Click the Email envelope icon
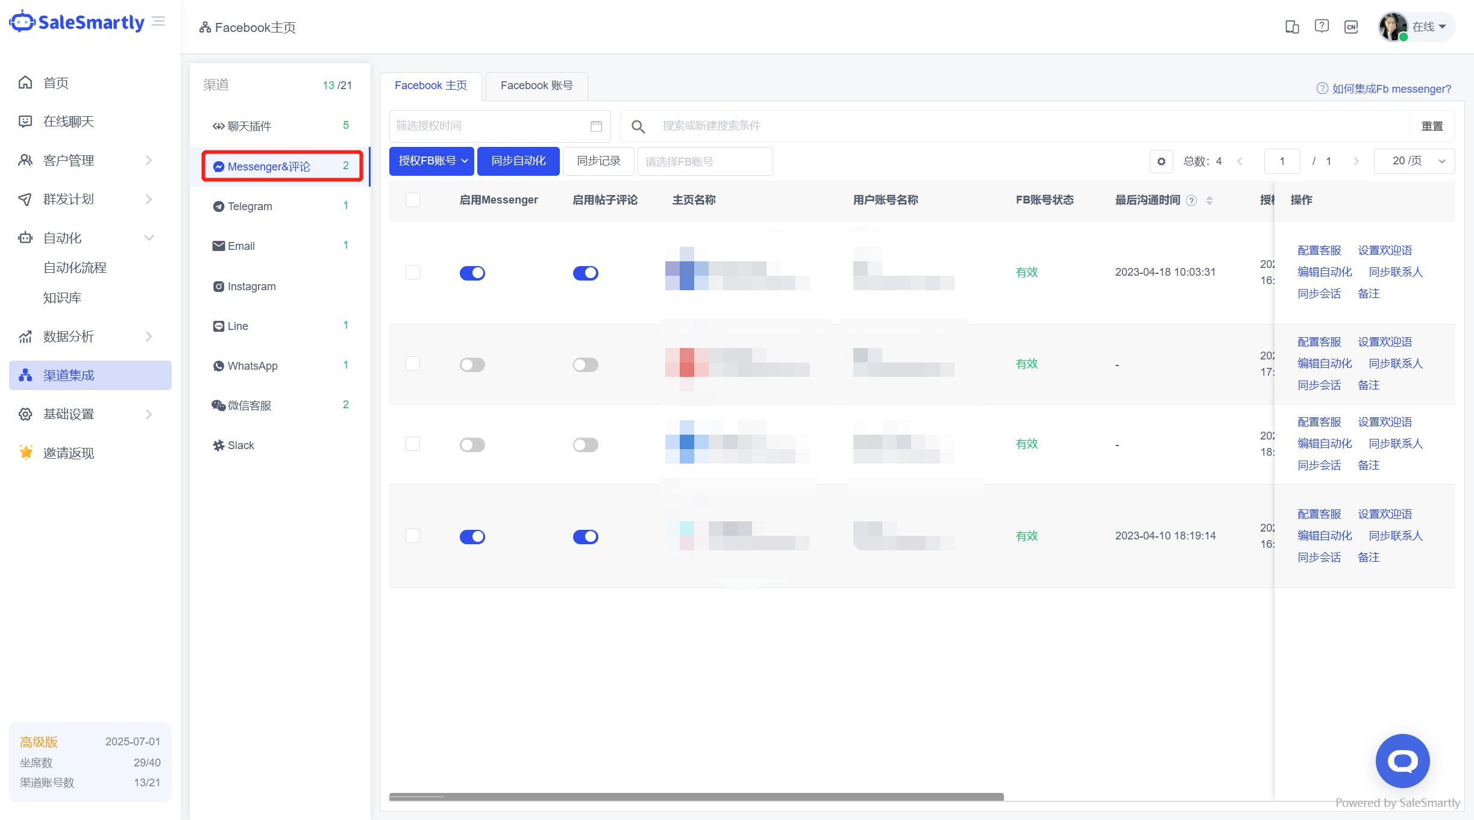This screenshot has width=1474, height=820. point(219,246)
